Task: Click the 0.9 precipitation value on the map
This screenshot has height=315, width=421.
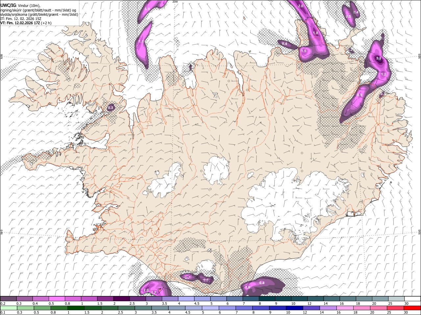Action: pos(359,95)
